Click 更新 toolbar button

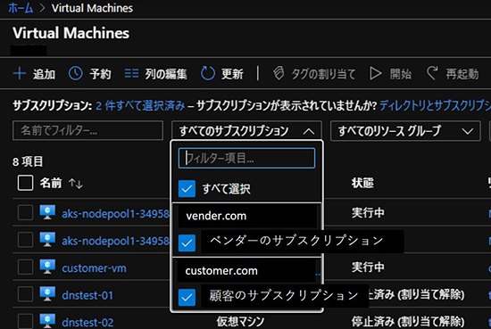(222, 74)
